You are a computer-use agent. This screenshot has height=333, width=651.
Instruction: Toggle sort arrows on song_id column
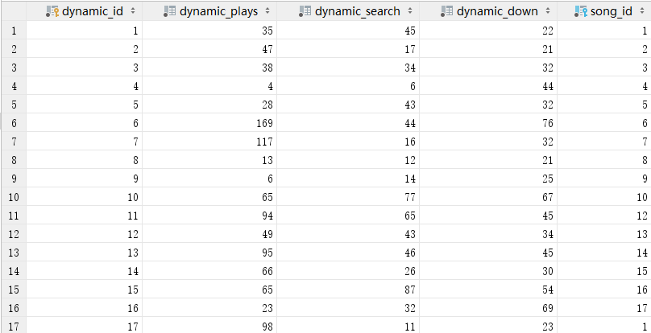(640, 12)
